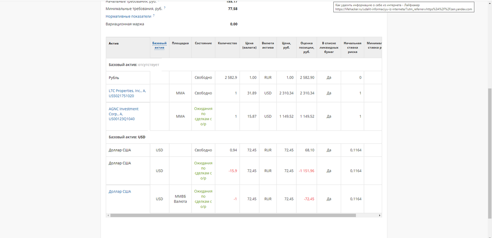Click left arrow of the table's horizontal scrollbar
The height and width of the screenshot is (238, 492).
(108, 215)
